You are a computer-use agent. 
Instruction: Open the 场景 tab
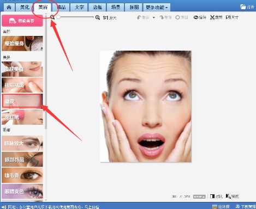[116, 8]
